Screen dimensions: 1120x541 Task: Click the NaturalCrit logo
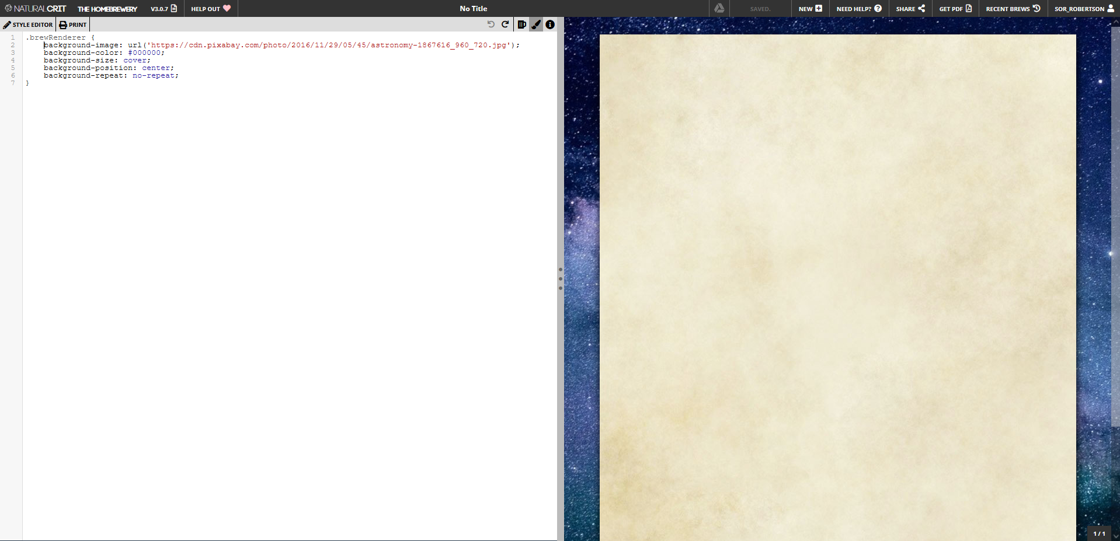coord(35,8)
